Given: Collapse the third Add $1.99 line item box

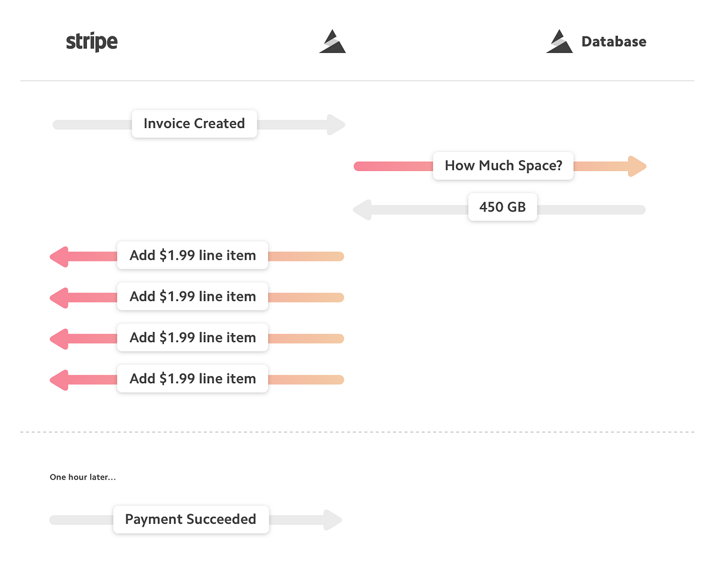Looking at the screenshot, I should pyautogui.click(x=192, y=337).
